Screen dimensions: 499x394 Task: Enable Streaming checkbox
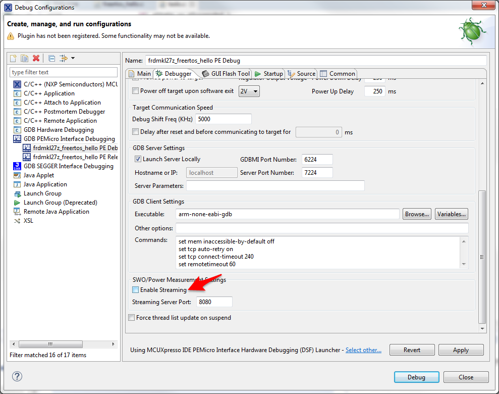pos(136,290)
